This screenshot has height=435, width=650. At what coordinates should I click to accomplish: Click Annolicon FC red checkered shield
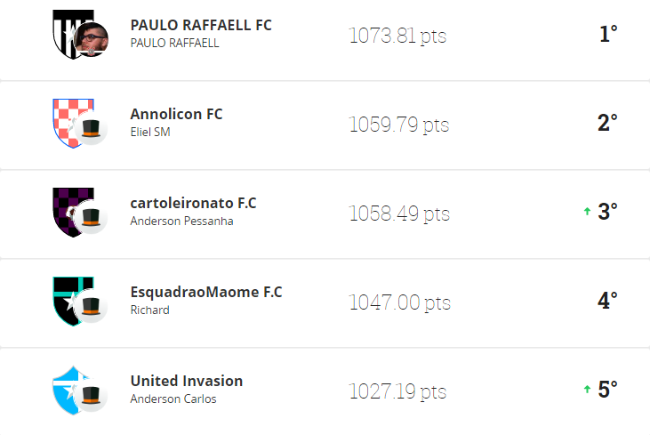point(67,121)
